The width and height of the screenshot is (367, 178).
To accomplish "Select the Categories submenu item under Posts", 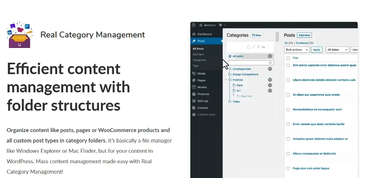I will pyautogui.click(x=199, y=60).
